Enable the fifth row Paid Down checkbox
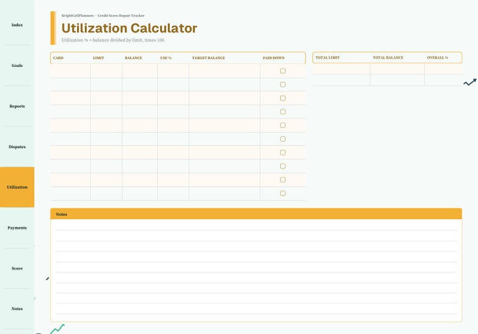478x334 pixels. [x=283, y=125]
